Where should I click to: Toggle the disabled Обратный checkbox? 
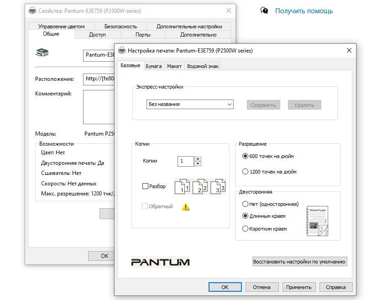(x=145, y=206)
